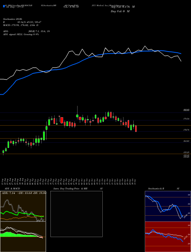
Task: Click the 'CL: 170.73' closing price text
Action: pos(71,7)
